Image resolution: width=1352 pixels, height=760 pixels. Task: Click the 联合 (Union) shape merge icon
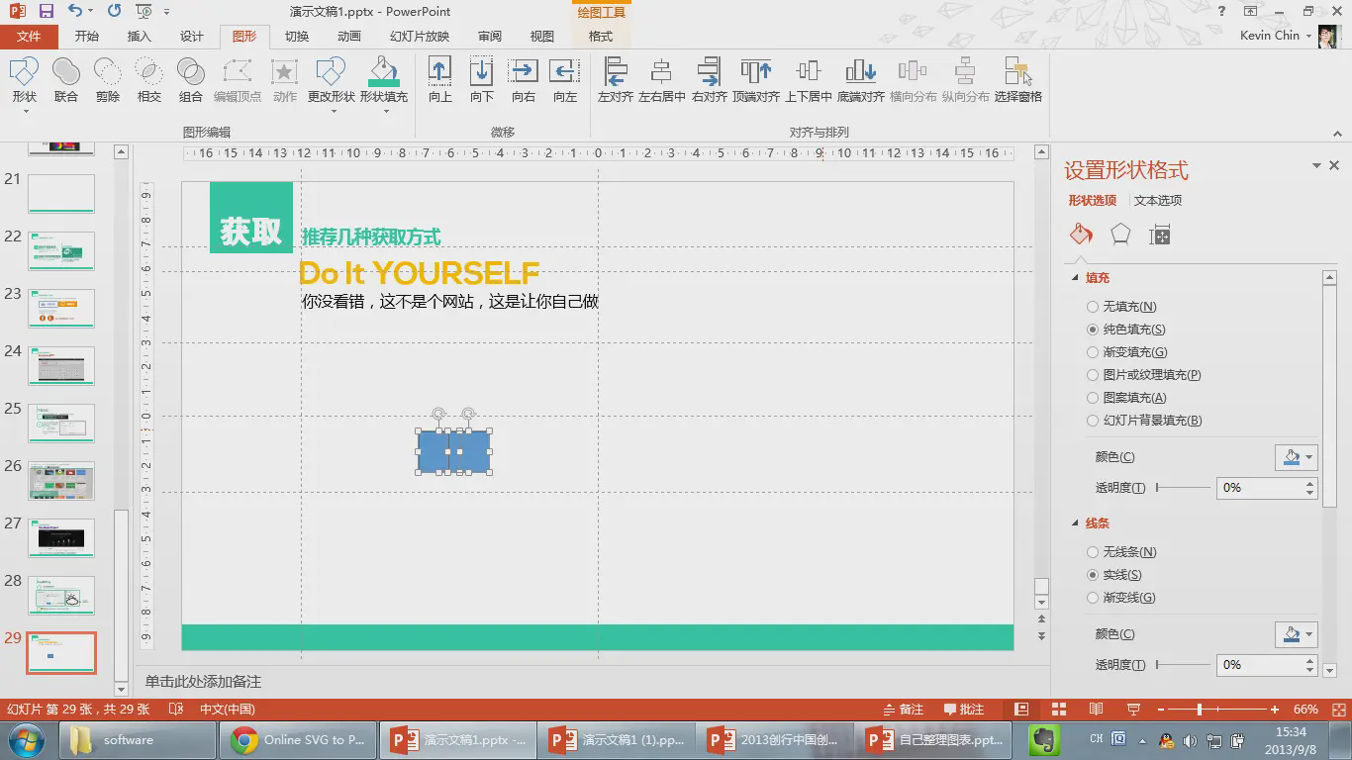click(x=65, y=79)
